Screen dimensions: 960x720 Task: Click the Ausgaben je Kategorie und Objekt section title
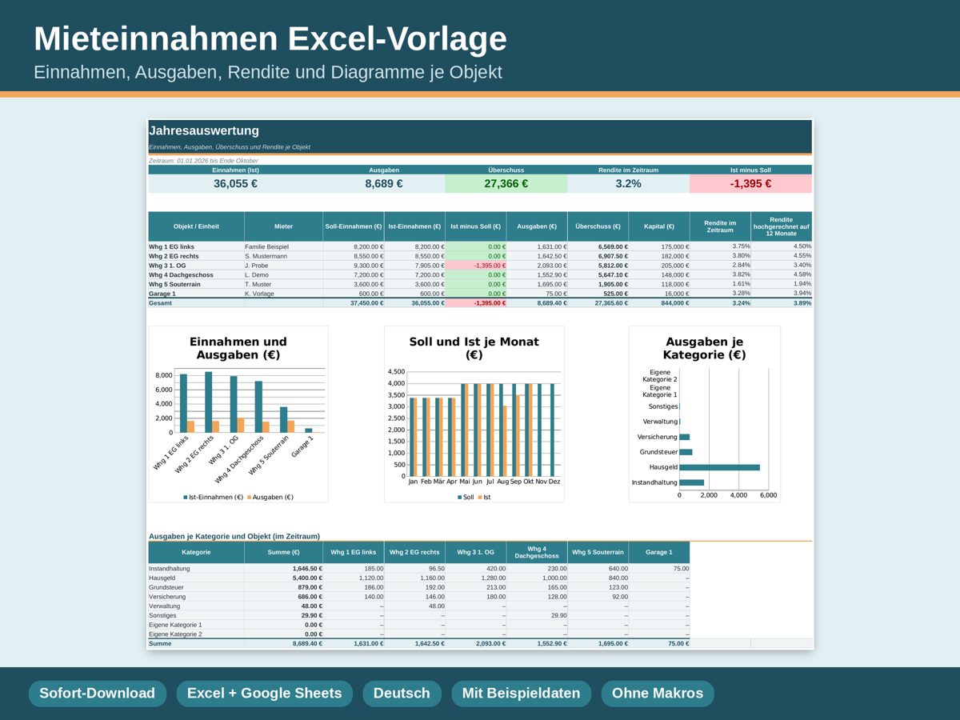234,536
